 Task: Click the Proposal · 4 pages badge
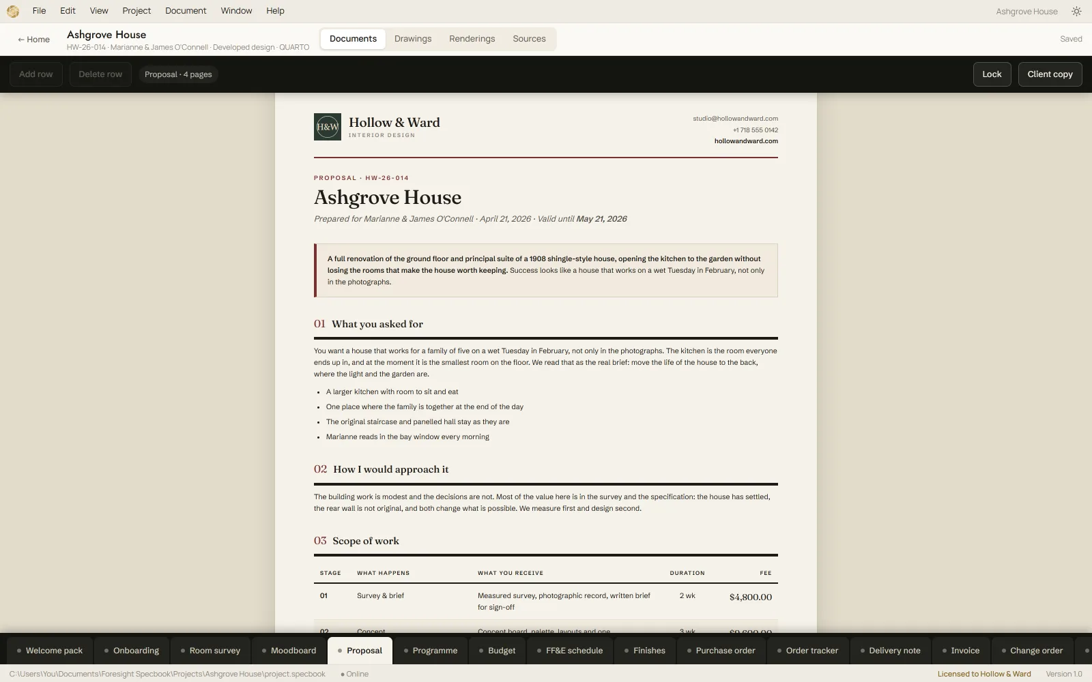click(178, 74)
